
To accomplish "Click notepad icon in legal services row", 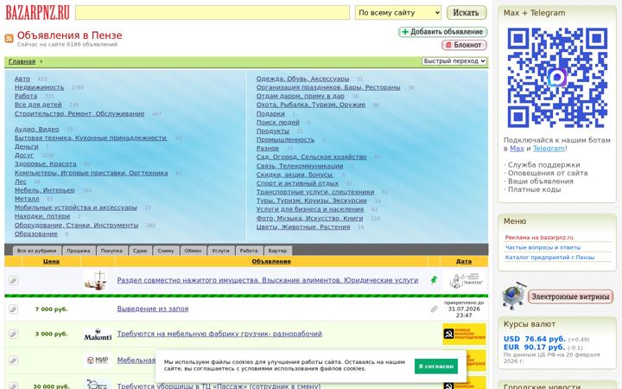I will point(13,281).
